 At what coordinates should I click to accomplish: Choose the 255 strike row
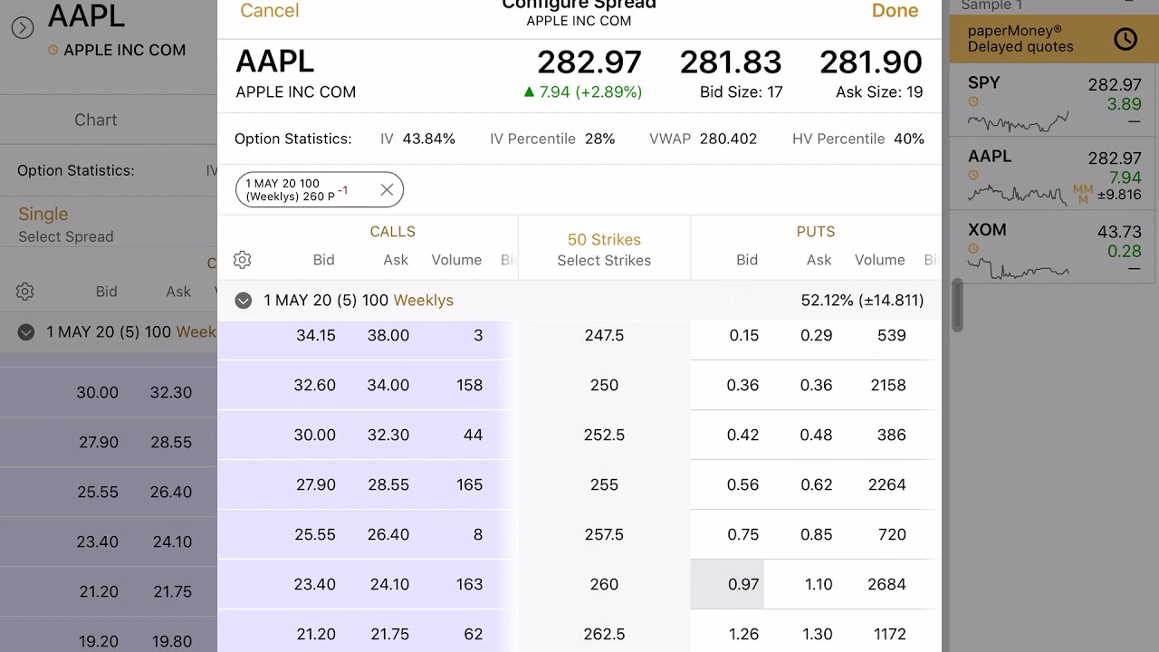(x=604, y=484)
